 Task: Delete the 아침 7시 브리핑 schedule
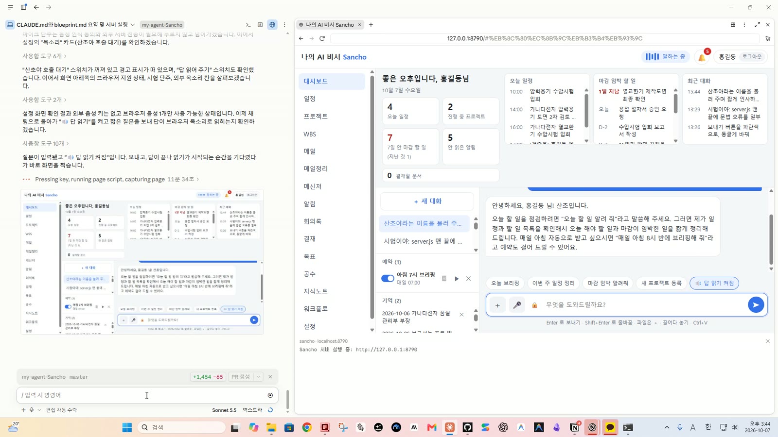pyautogui.click(x=468, y=279)
